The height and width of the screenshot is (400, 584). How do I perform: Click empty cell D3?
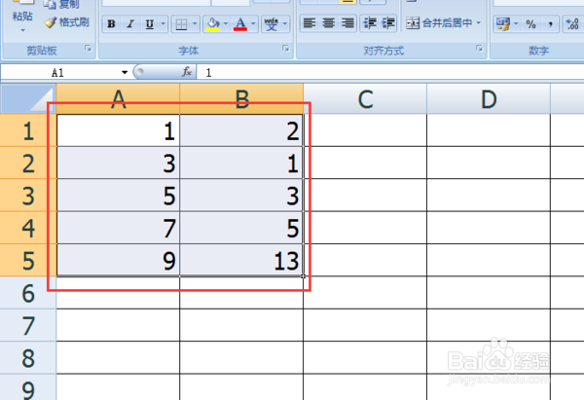tap(489, 196)
